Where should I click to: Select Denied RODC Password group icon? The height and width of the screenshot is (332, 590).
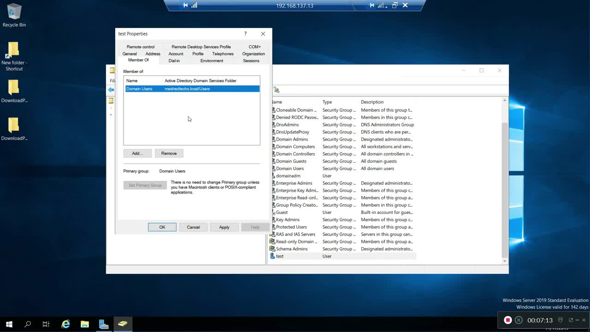coord(272,117)
